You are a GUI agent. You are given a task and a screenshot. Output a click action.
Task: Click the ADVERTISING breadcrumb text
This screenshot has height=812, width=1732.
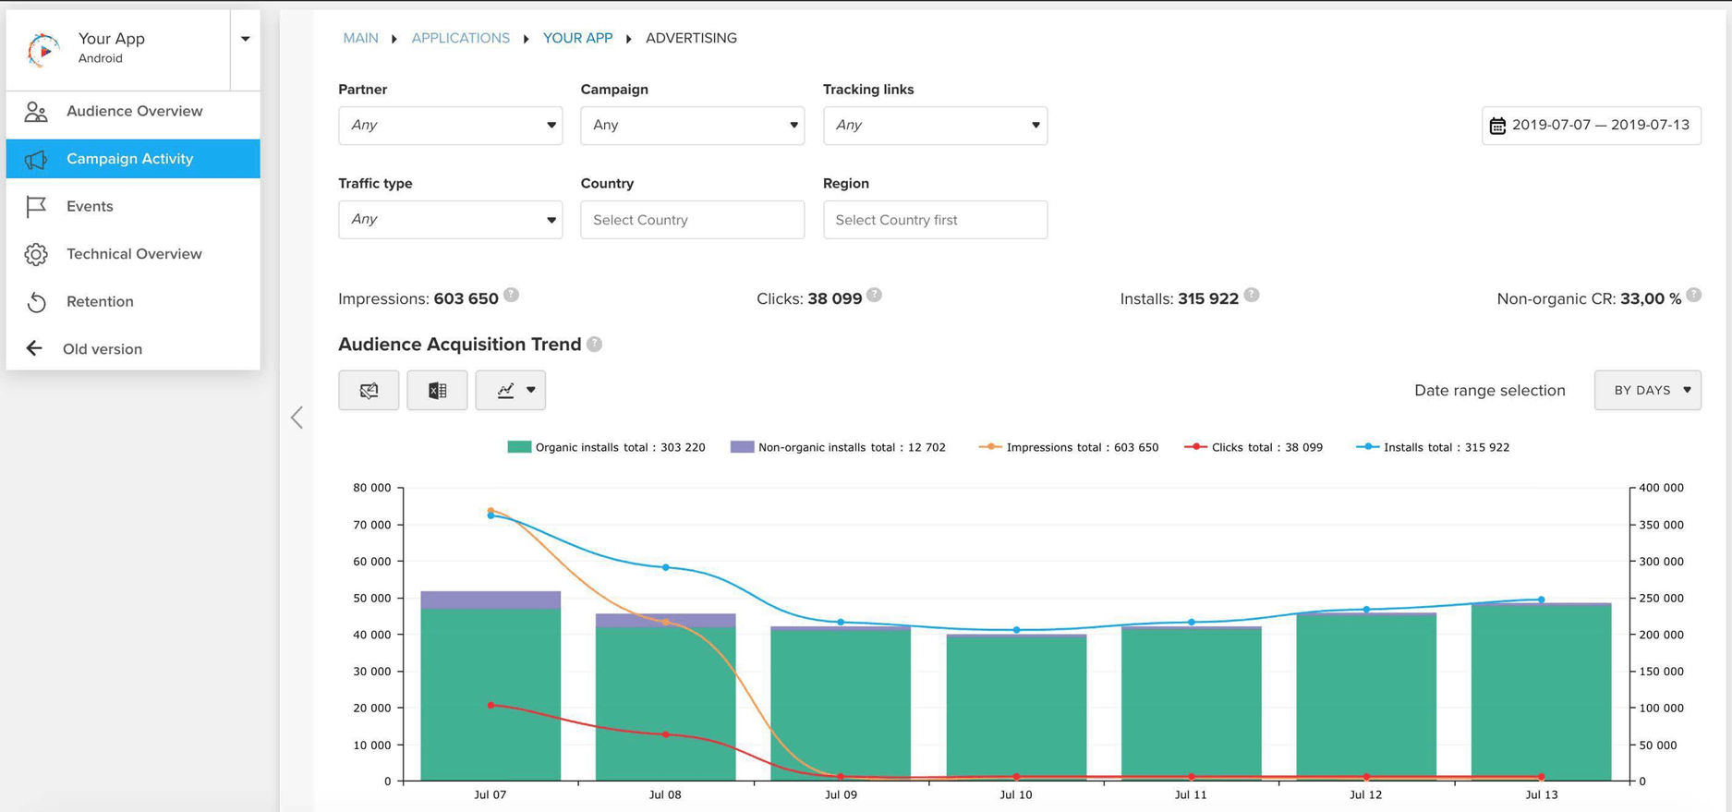tap(691, 38)
